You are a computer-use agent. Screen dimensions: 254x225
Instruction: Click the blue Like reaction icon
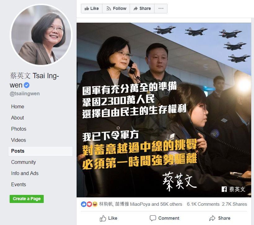[x=84, y=204]
